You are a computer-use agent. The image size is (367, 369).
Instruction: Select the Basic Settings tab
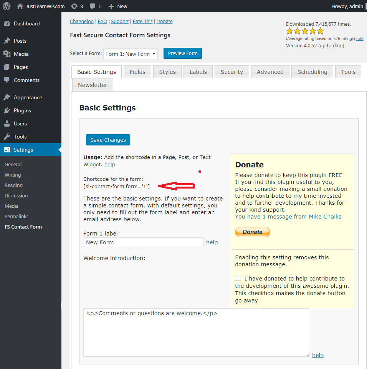(96, 72)
